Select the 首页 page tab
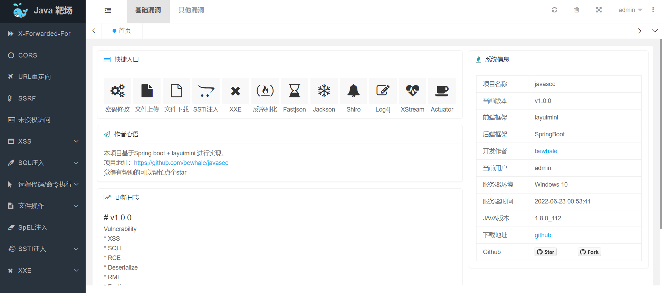662x293 pixels. (x=122, y=31)
